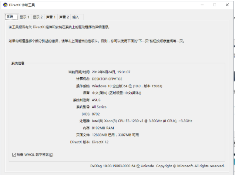Click the 系统信息 group label
This screenshot has width=235, height=175.
[x=18, y=63]
